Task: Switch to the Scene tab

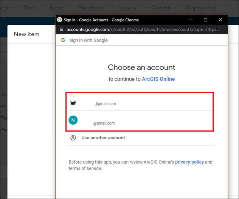Action: click(x=56, y=8)
